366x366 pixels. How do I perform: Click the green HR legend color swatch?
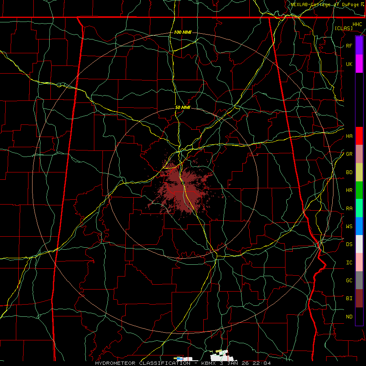[359, 190]
